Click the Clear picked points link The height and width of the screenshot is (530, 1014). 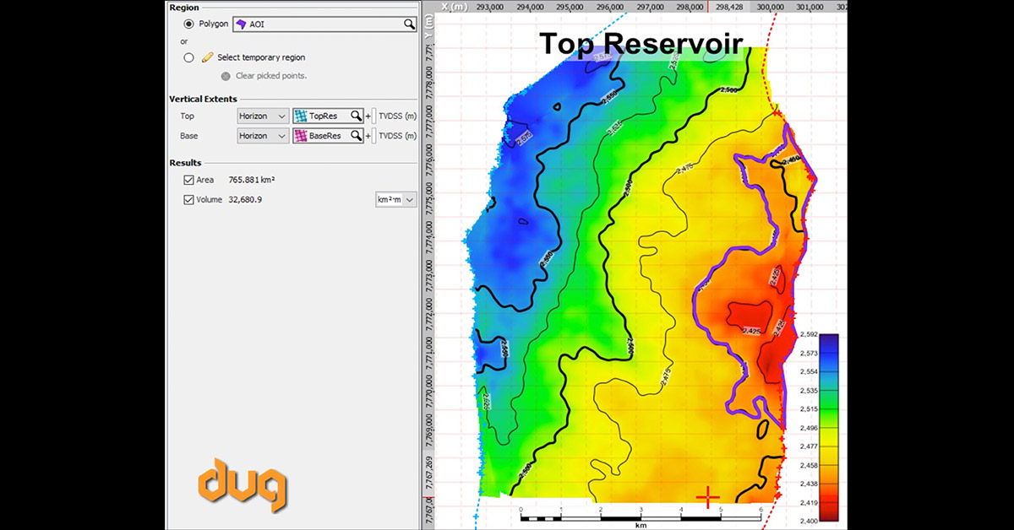click(270, 76)
